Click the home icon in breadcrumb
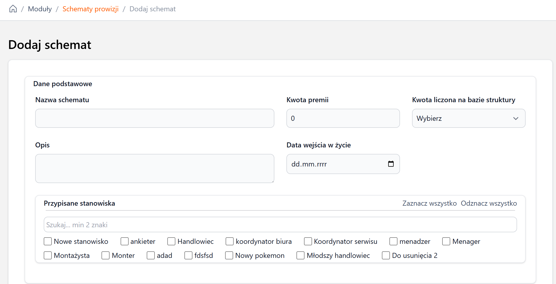The width and height of the screenshot is (556, 284). (13, 9)
